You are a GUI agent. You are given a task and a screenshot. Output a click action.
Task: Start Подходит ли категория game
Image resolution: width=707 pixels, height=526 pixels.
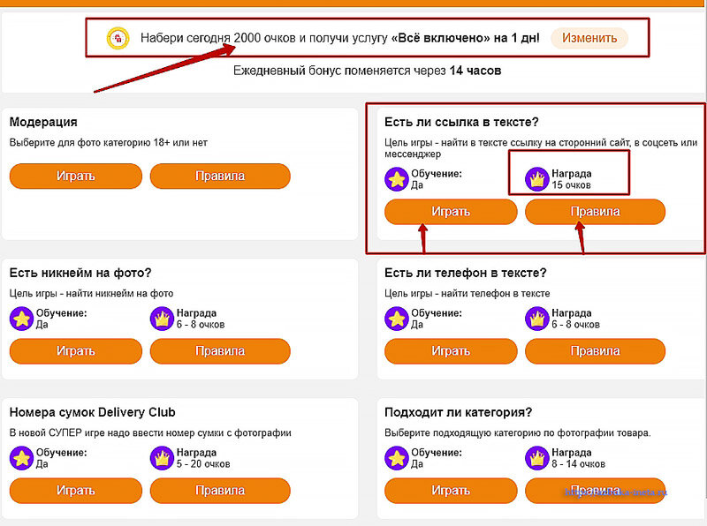pos(451,491)
